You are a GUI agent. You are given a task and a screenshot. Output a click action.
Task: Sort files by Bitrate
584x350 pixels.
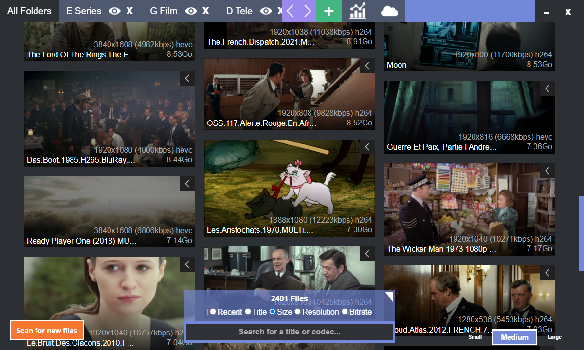(x=358, y=312)
